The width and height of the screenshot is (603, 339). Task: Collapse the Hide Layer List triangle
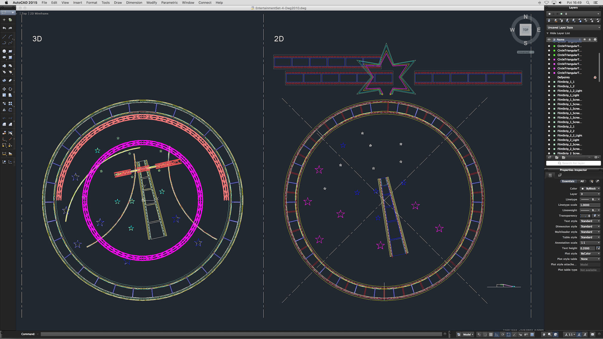click(548, 33)
